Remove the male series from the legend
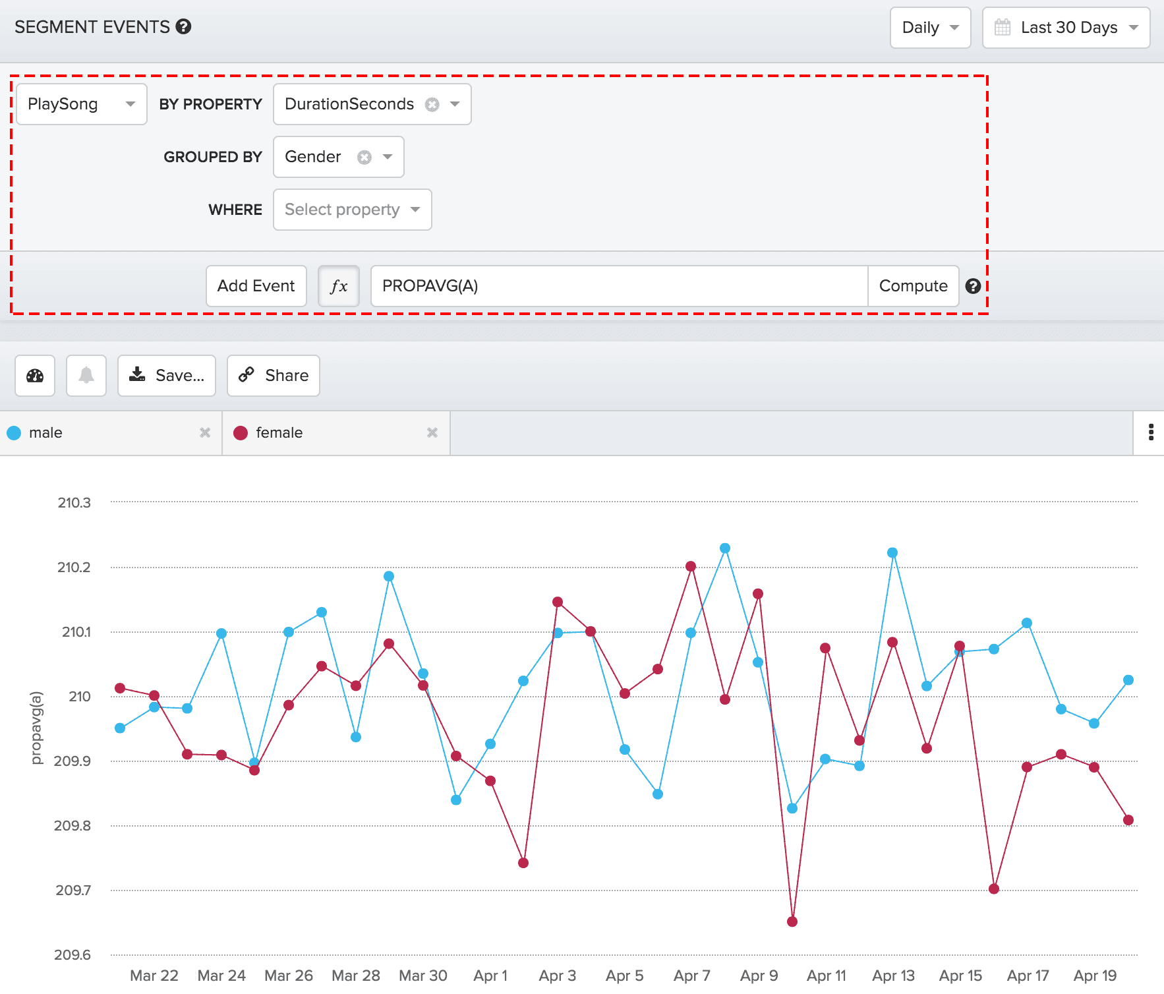Viewport: 1164px width, 994px height. click(x=205, y=432)
